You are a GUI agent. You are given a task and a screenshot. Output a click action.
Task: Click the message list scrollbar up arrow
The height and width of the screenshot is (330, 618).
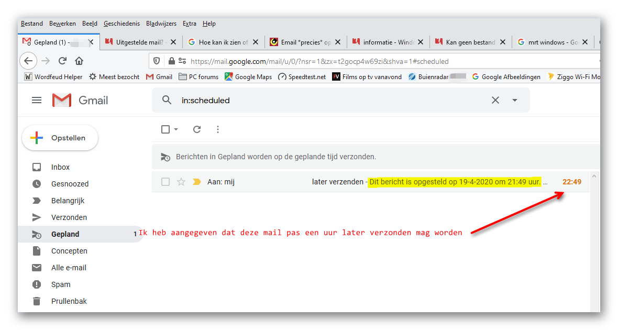(x=594, y=176)
